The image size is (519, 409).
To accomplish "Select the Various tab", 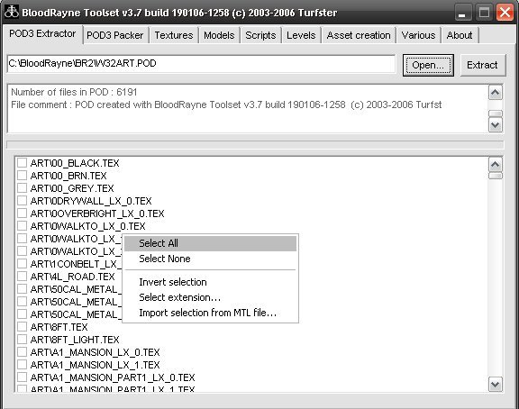I will click(418, 35).
